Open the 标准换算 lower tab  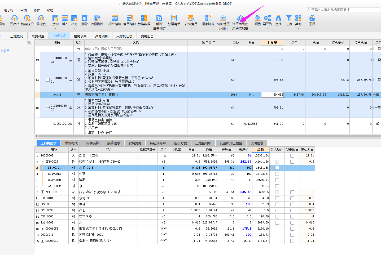tap(93, 143)
